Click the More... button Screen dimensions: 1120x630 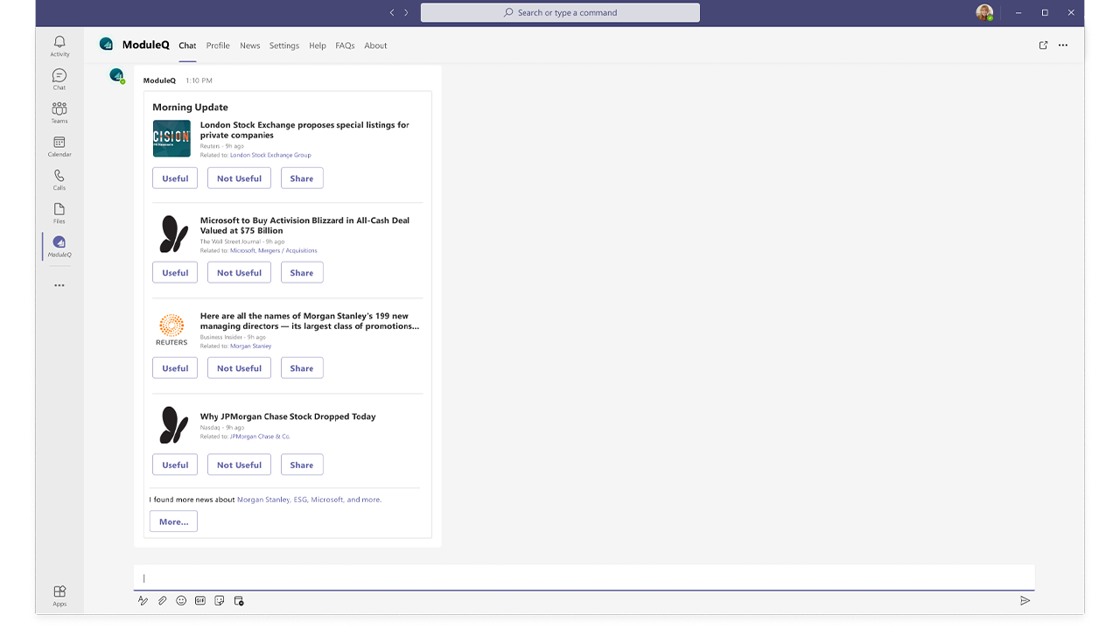coord(173,521)
